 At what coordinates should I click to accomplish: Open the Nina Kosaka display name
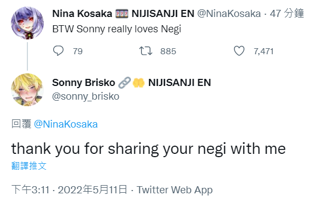click(x=82, y=14)
